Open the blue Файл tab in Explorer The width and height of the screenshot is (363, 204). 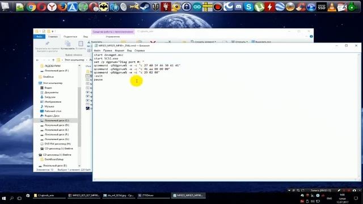pos(39,36)
